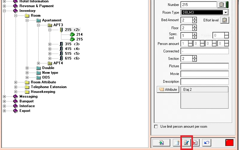
Task: Click the Room Attribute folder icon
Action: [27, 82]
